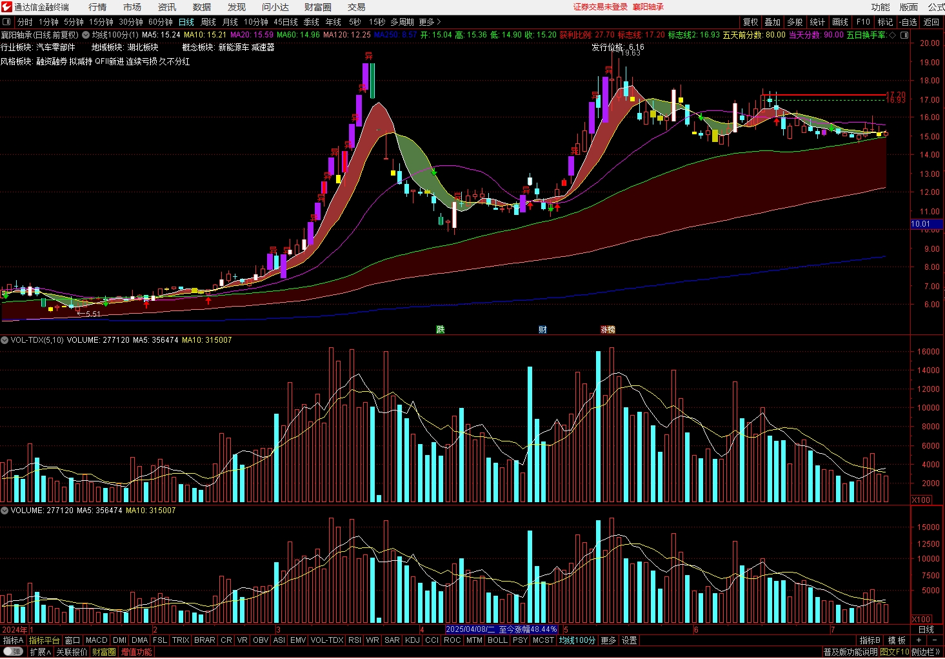Open F10 company info
Image resolution: width=945 pixels, height=659 pixels.
tap(863, 22)
